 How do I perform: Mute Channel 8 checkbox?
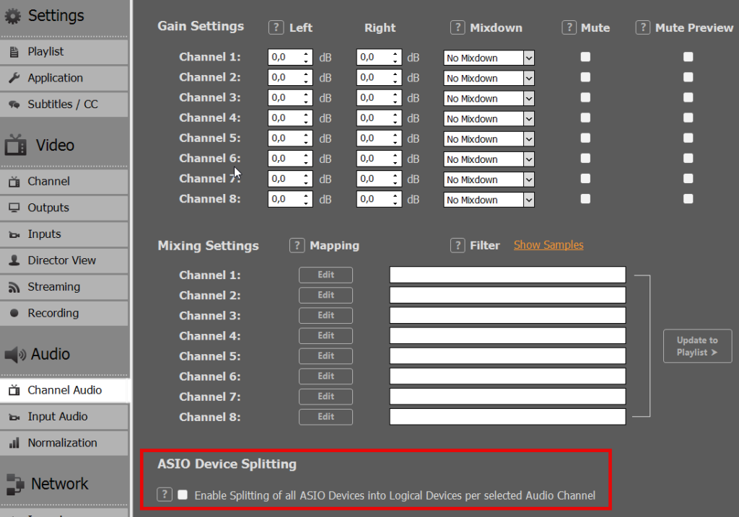click(x=585, y=199)
